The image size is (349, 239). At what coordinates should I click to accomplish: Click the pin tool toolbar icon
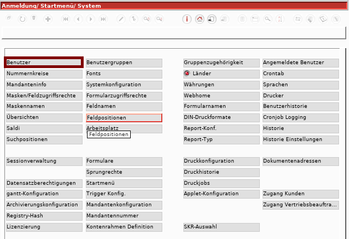(x=134, y=19)
